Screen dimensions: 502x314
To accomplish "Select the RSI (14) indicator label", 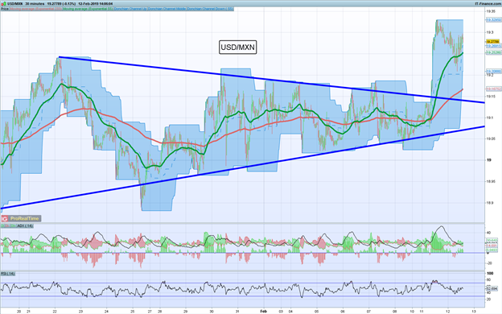I will pyautogui.click(x=8, y=274).
